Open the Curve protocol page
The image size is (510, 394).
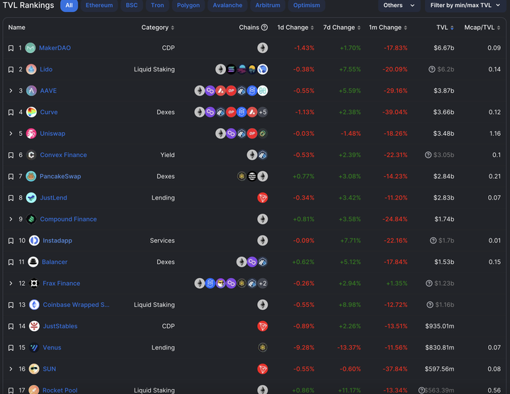49,112
